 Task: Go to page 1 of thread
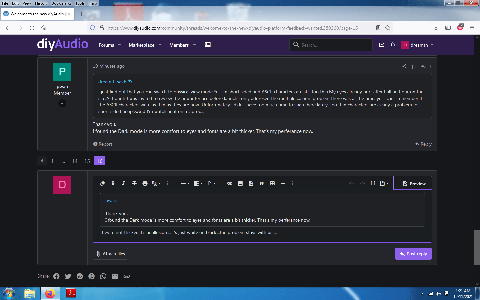52,161
